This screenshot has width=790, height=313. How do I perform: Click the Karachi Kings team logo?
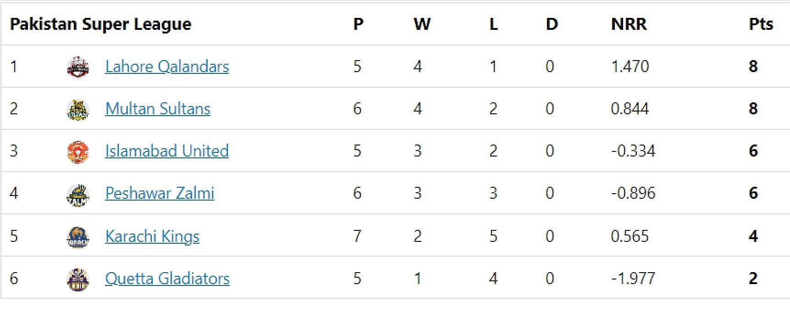click(x=78, y=237)
